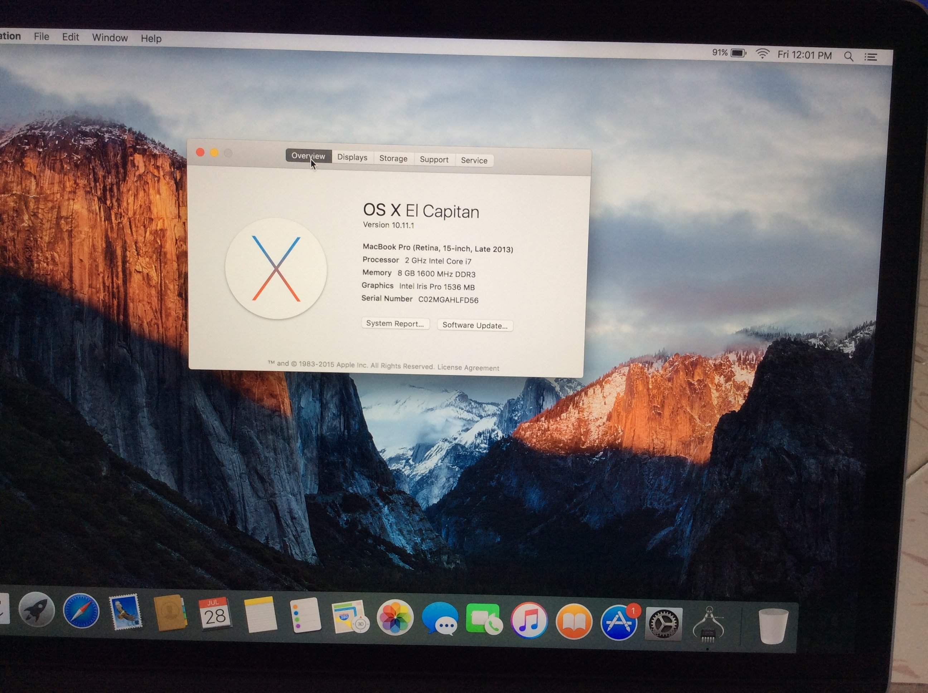928x693 pixels.
Task: Click the Version 10.11.1 text
Action: click(x=388, y=225)
